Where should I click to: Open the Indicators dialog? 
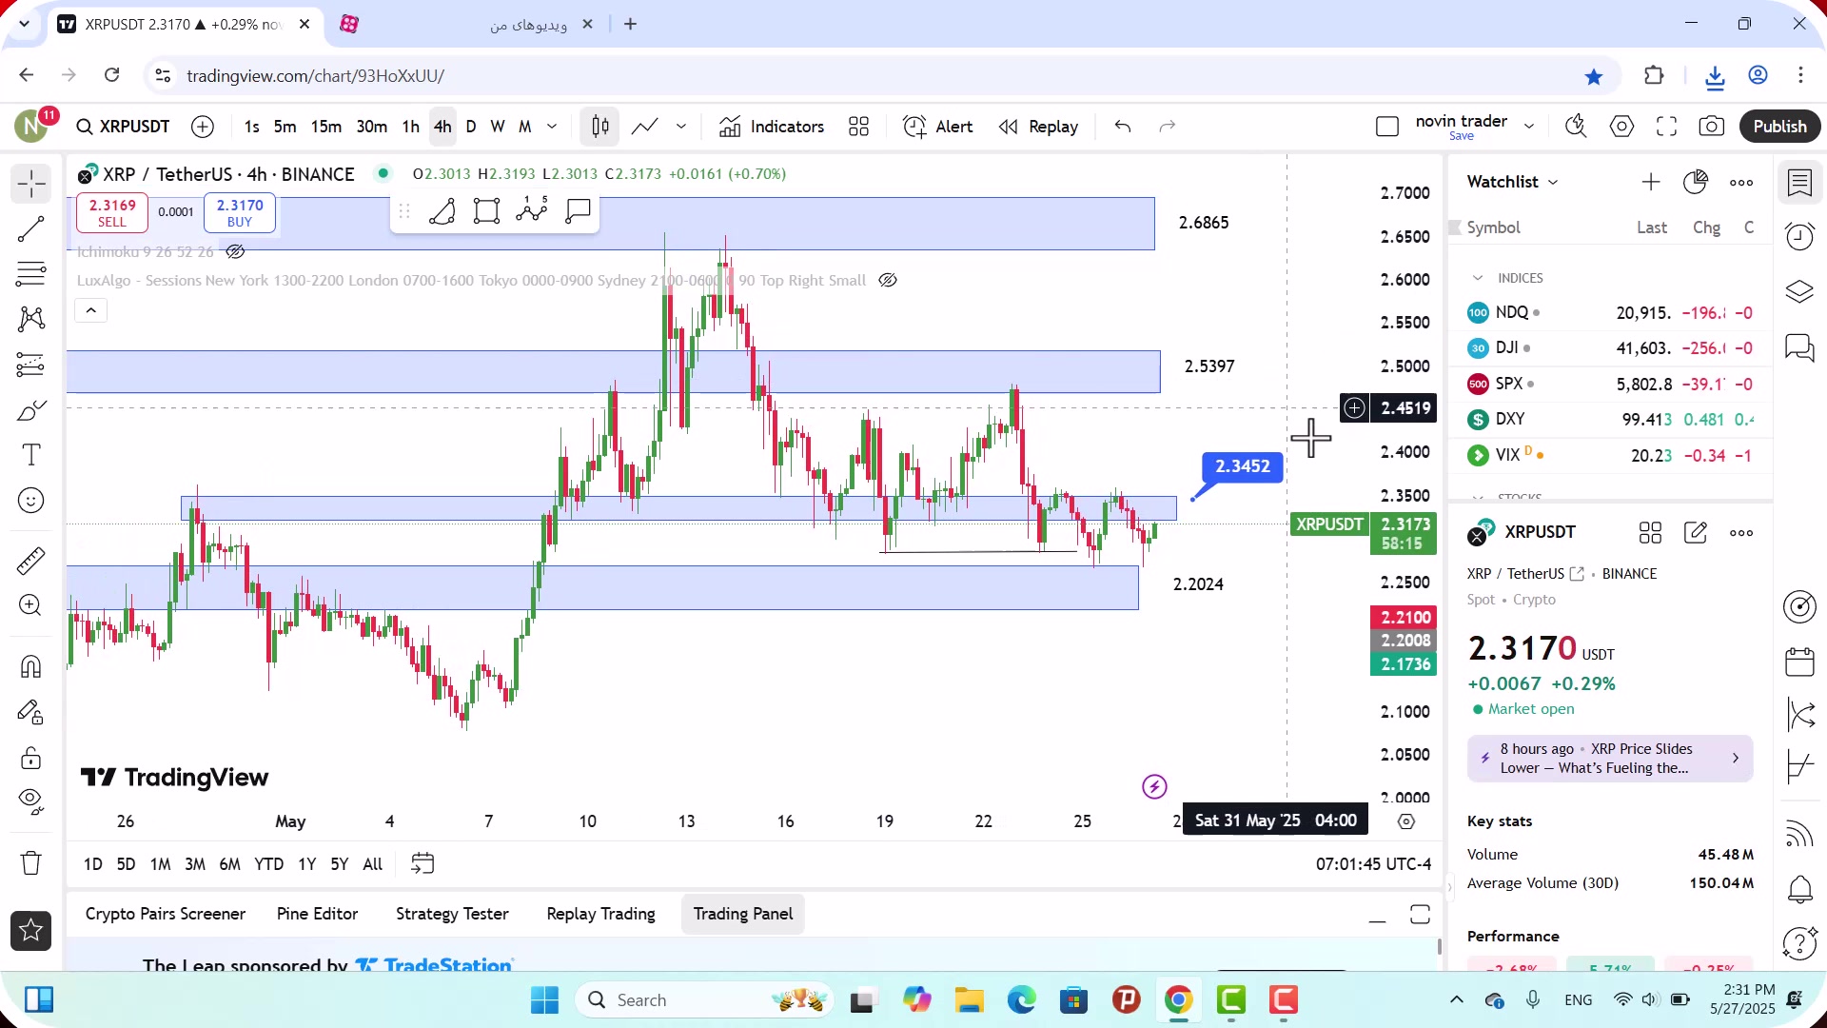point(772,127)
